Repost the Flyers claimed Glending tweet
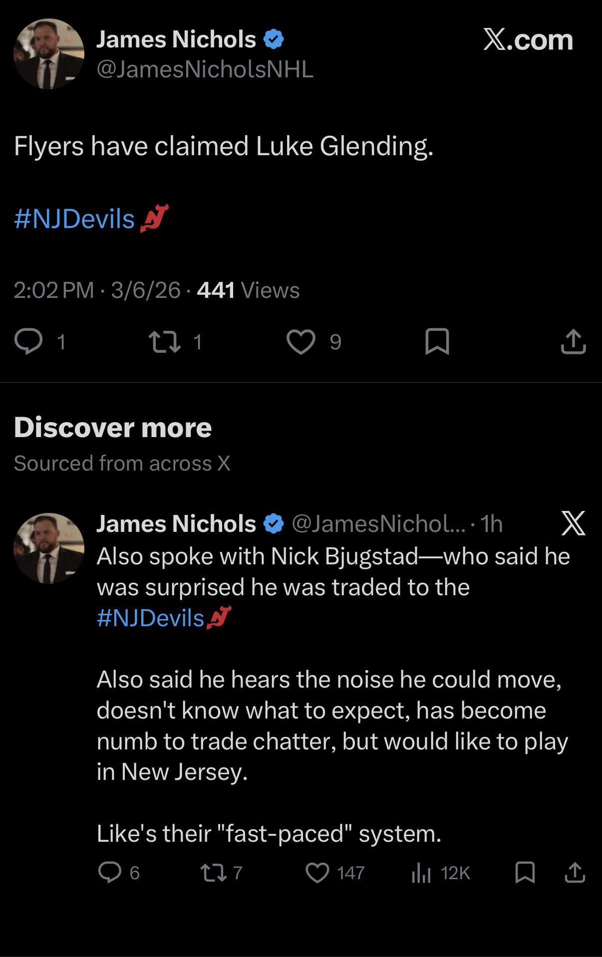Screen dimensions: 602x957 tap(165, 342)
